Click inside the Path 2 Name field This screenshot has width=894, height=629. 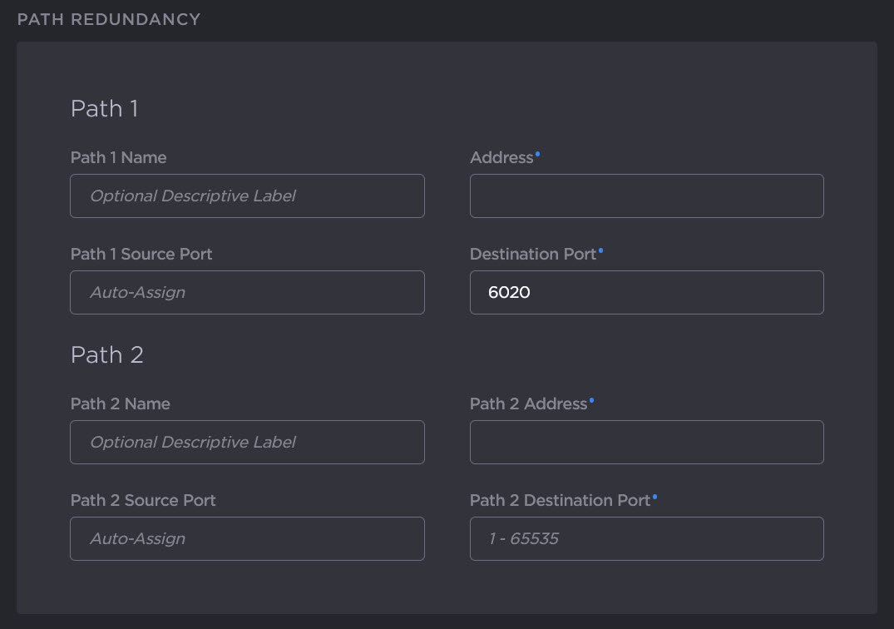coord(247,442)
